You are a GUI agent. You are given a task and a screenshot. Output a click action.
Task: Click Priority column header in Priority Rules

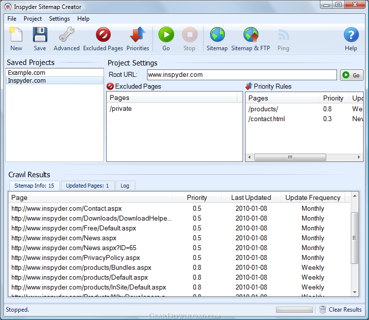[335, 98]
